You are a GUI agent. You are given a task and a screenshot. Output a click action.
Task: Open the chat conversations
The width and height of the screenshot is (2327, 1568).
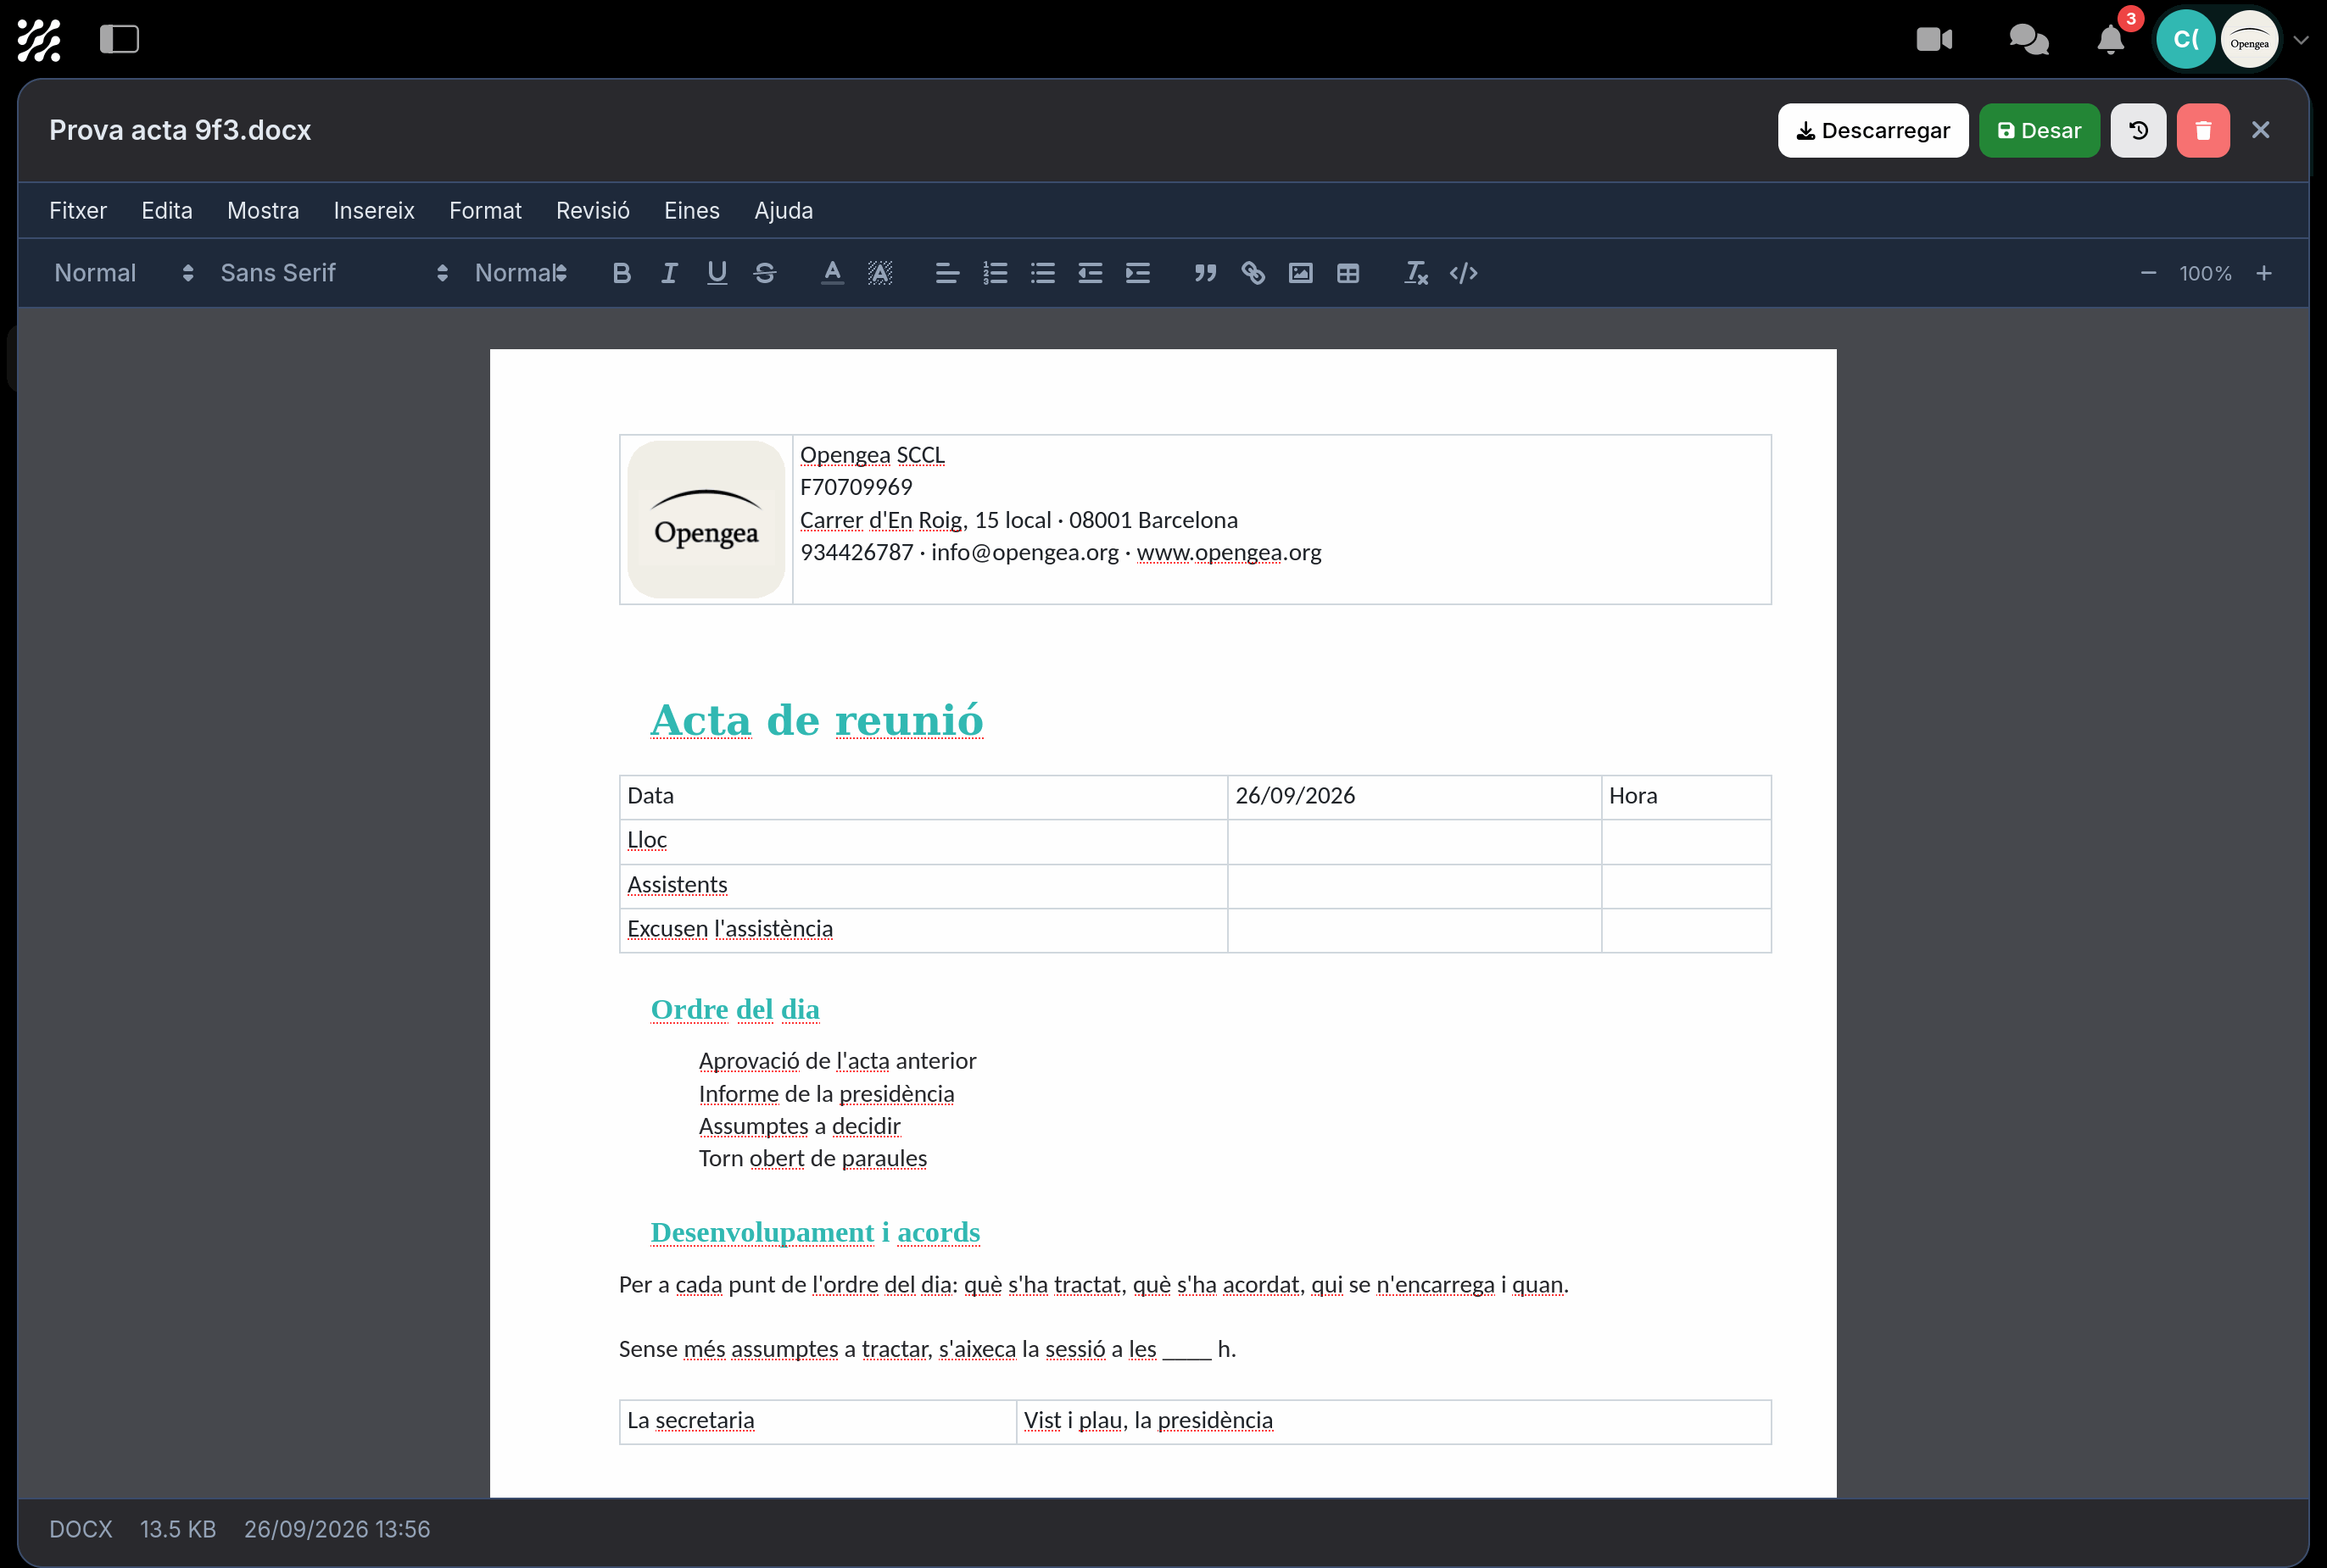[x=2028, y=39]
